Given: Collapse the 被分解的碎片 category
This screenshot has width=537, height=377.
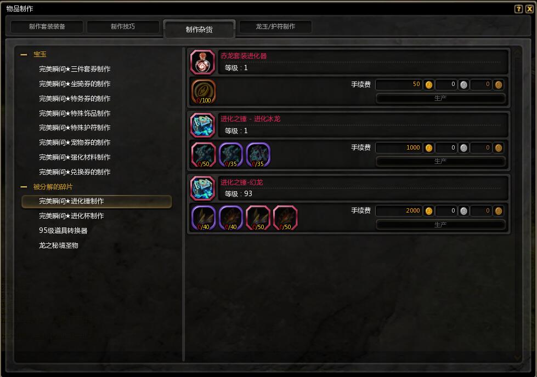Looking at the screenshot, I should (24, 187).
